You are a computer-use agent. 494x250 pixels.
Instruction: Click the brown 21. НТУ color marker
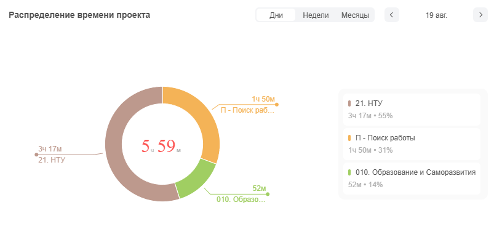click(x=349, y=103)
